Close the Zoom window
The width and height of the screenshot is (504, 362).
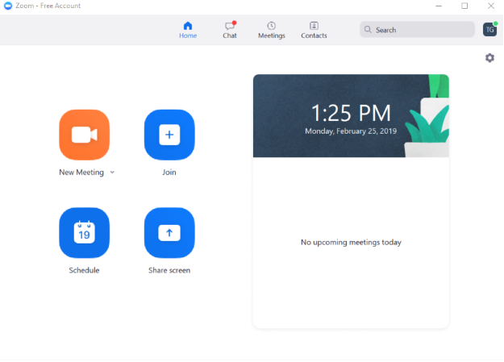pyautogui.click(x=491, y=6)
